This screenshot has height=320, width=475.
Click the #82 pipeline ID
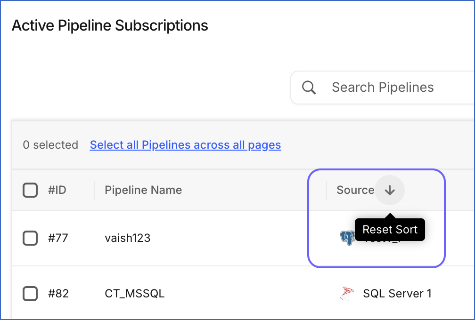pos(58,293)
